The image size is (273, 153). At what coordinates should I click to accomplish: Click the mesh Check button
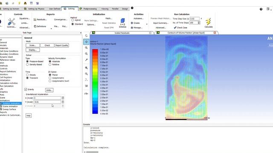[47, 45]
